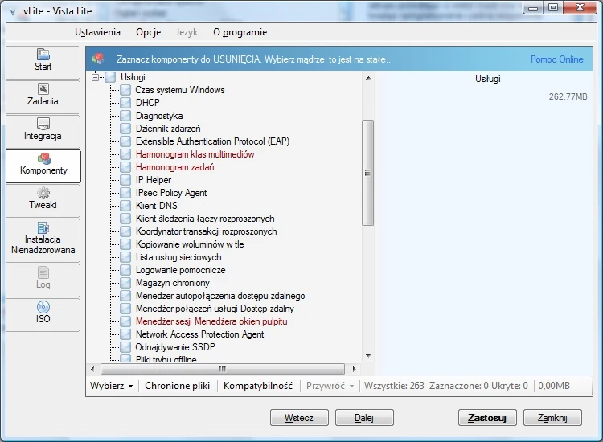Screen dimensions: 603x442
Task: Open the Pomoc Online link
Action: click(x=556, y=59)
